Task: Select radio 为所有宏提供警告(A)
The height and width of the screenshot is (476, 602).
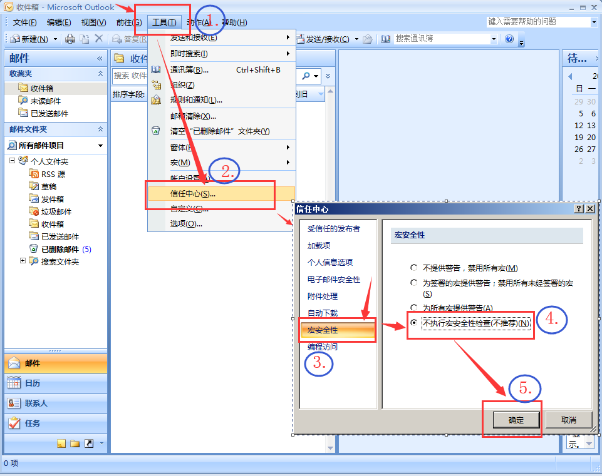Action: (413, 307)
